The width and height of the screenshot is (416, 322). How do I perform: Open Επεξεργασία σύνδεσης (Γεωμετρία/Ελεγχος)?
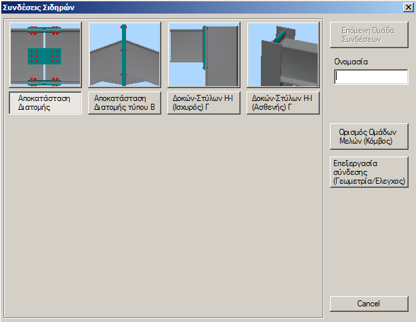(369, 172)
